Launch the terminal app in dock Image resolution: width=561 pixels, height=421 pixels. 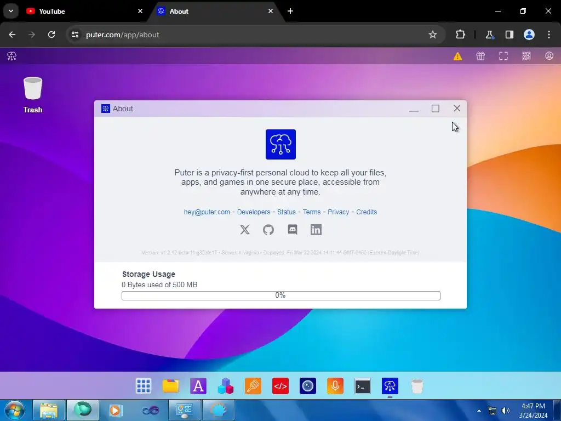(x=363, y=386)
